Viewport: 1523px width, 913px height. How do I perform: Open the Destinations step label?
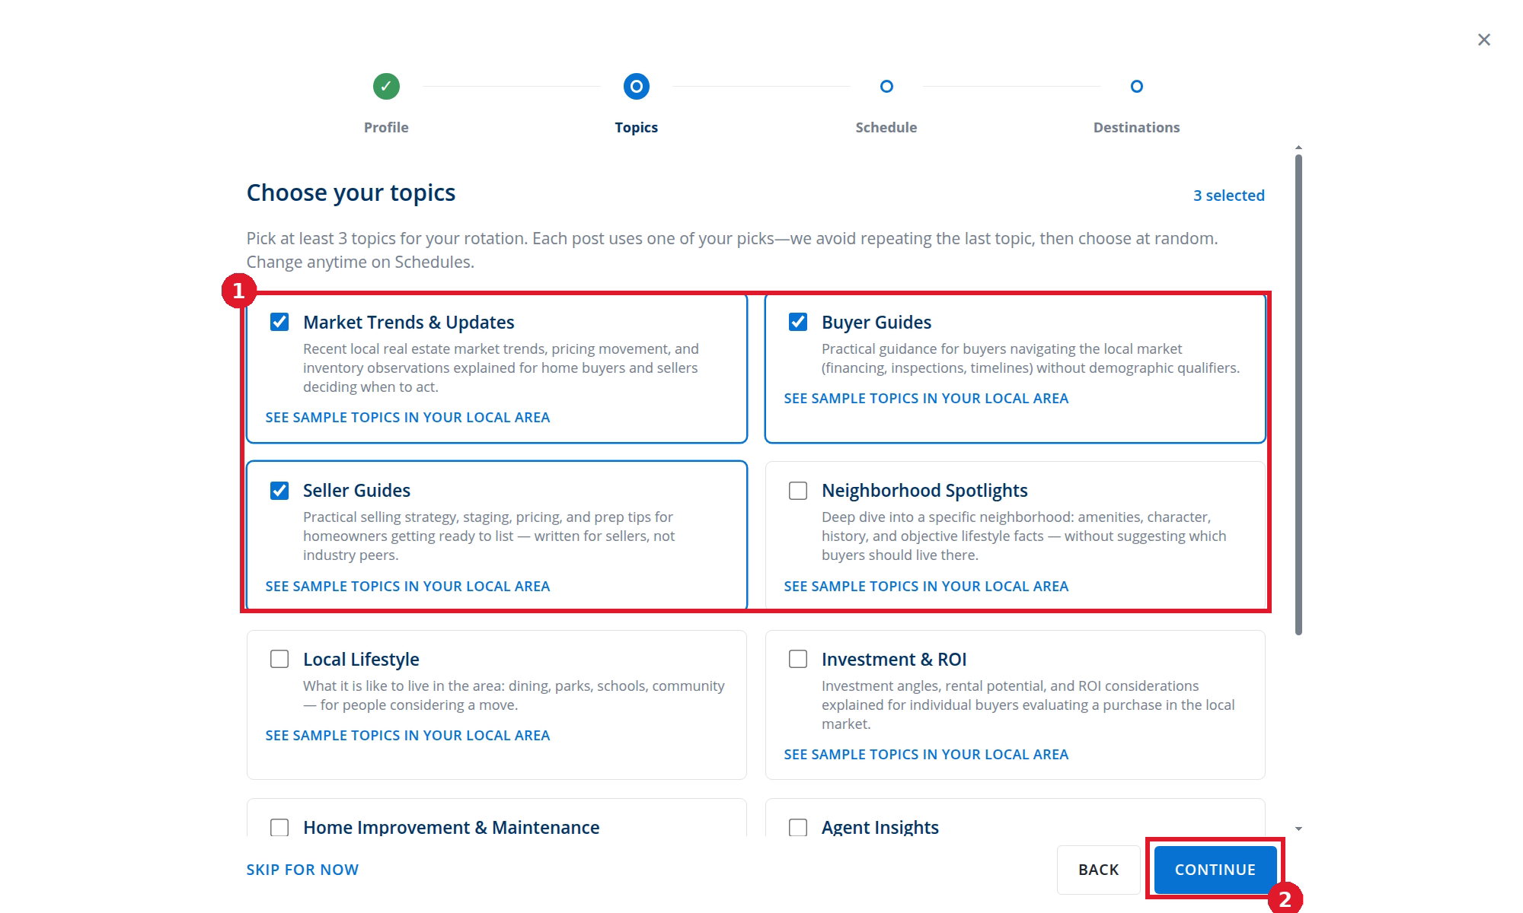click(x=1136, y=127)
